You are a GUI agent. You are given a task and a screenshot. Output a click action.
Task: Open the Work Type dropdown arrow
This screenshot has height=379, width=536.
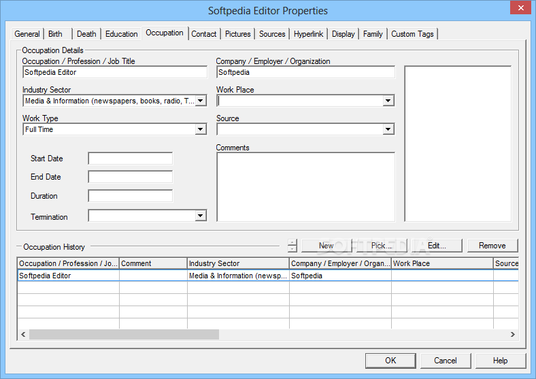(201, 129)
